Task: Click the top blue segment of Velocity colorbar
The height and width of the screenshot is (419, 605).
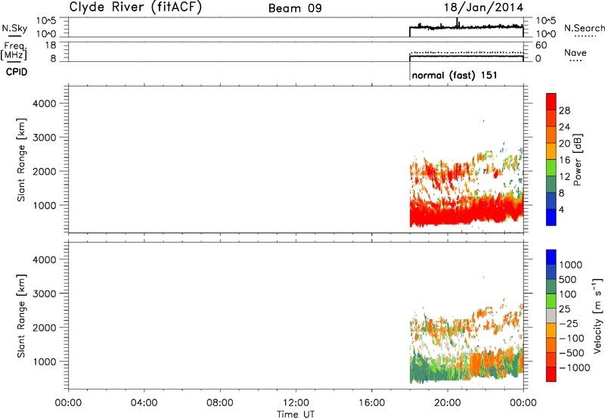Action: [x=551, y=257]
